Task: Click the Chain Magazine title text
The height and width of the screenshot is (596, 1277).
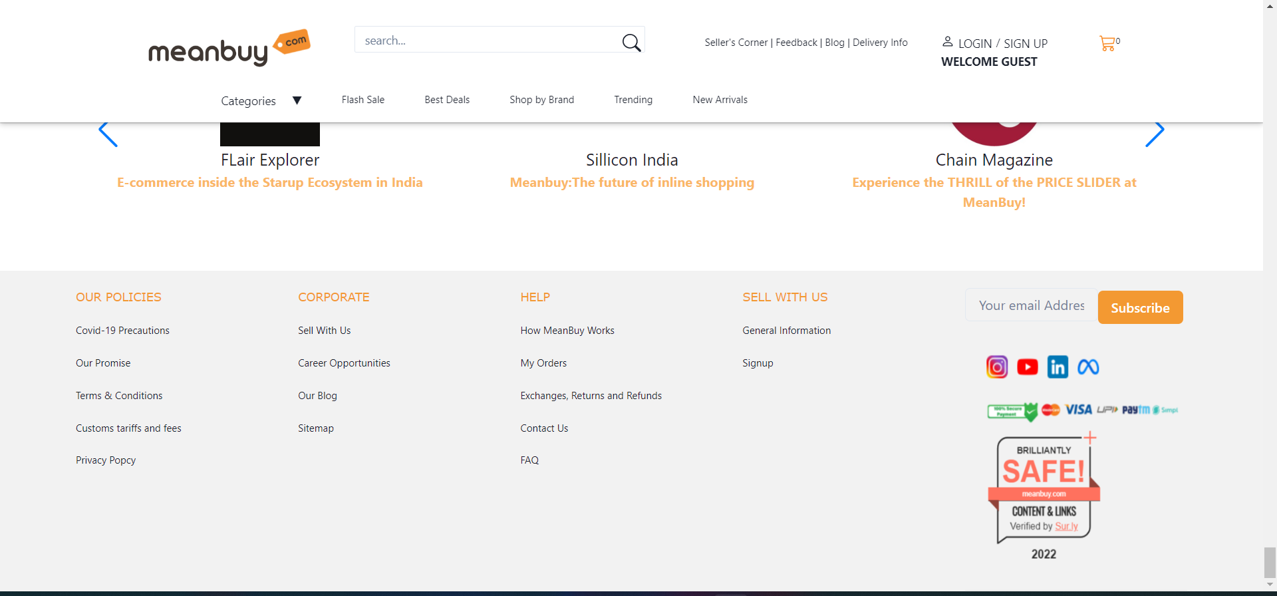Action: [994, 160]
